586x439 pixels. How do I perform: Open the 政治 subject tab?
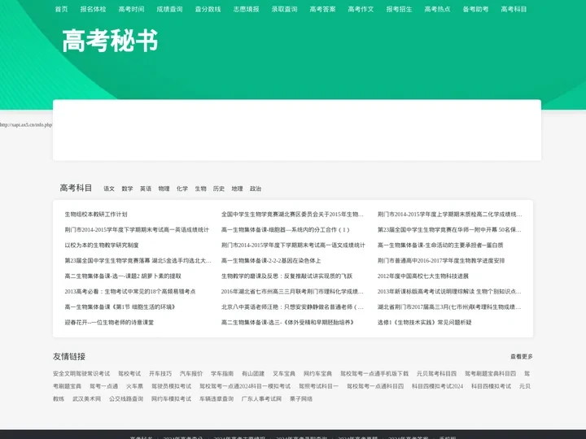coord(256,189)
